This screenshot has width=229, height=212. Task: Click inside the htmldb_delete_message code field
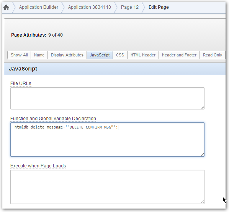pyautogui.click(x=107, y=140)
